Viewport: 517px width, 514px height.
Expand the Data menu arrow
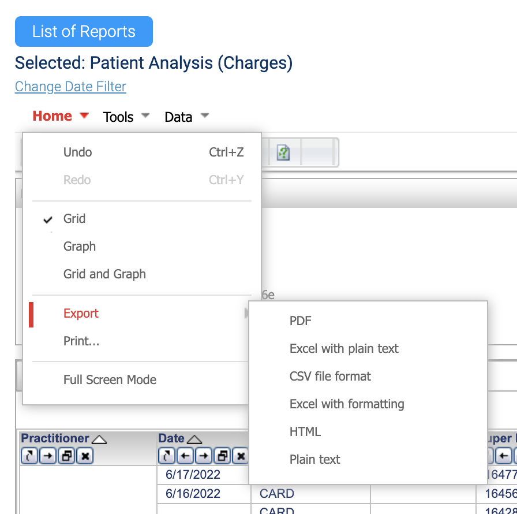tap(205, 116)
